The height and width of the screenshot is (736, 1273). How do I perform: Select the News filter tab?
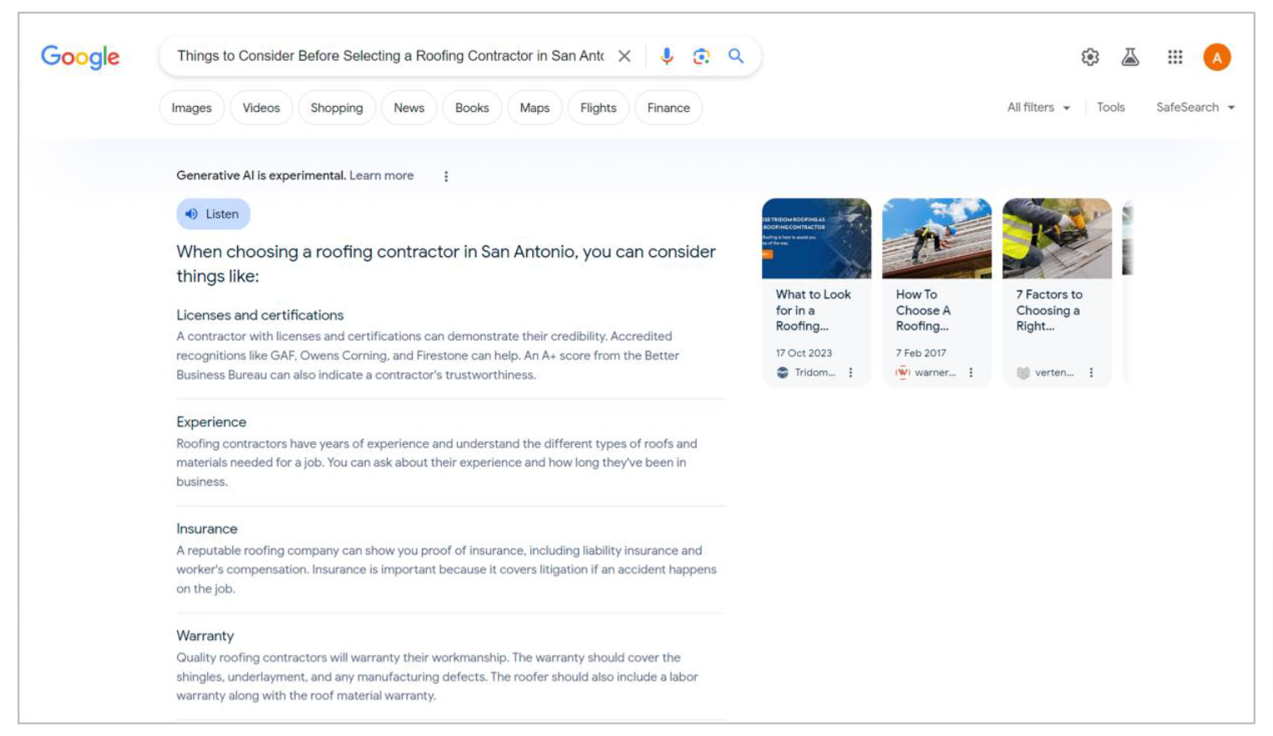(408, 108)
